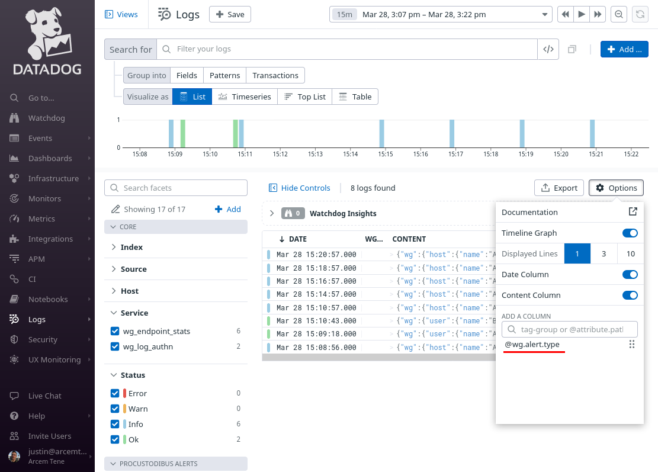The height and width of the screenshot is (472, 658).
Task: Group into Transactions
Action: (275, 76)
